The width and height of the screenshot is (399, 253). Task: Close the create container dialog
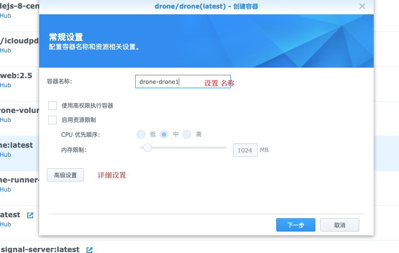tap(362, 6)
